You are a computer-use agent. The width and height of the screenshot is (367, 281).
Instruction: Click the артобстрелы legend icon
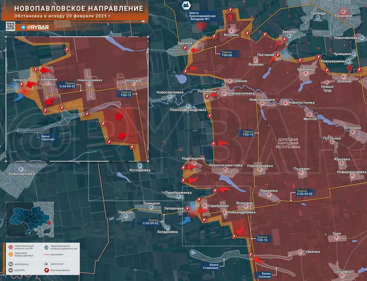click(10, 263)
